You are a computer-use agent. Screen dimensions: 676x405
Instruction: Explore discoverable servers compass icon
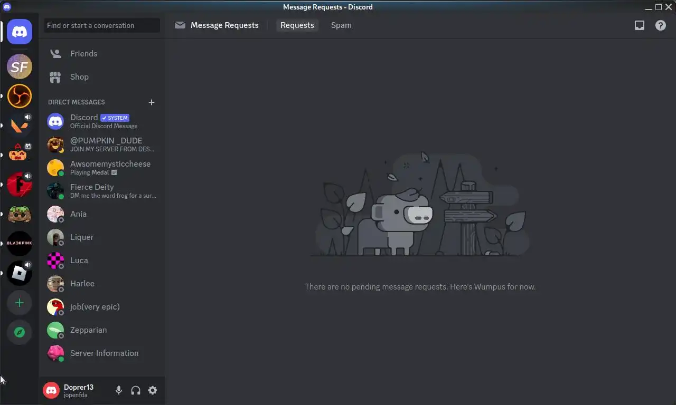(x=20, y=332)
